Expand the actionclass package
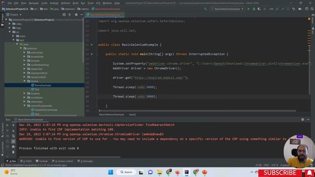The height and width of the screenshot is (177, 315). pos(25,53)
